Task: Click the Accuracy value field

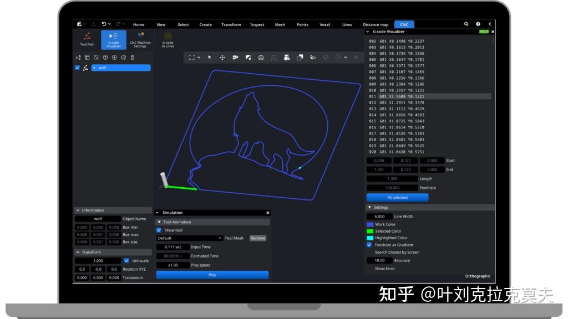Action: coord(379,260)
